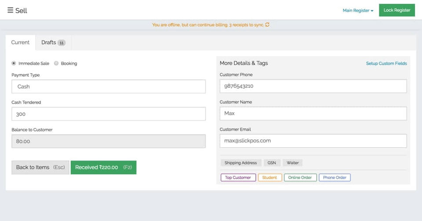The image size is (422, 221).
Task: Open the Setup Custom Fields link
Action: click(386, 64)
